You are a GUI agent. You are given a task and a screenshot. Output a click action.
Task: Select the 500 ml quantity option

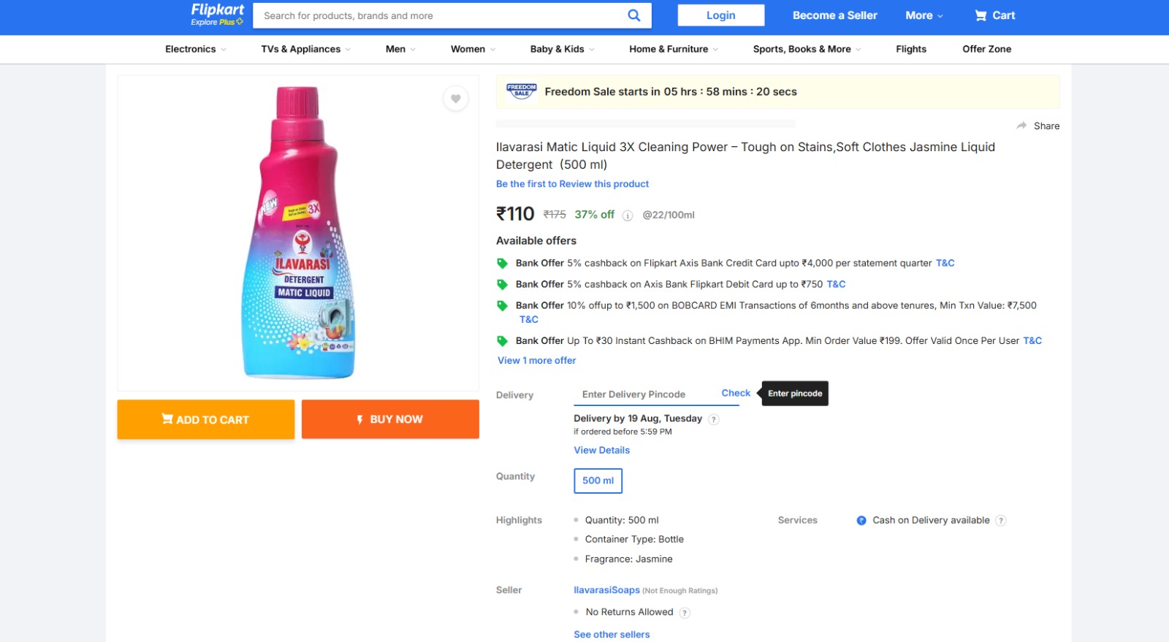click(x=598, y=481)
